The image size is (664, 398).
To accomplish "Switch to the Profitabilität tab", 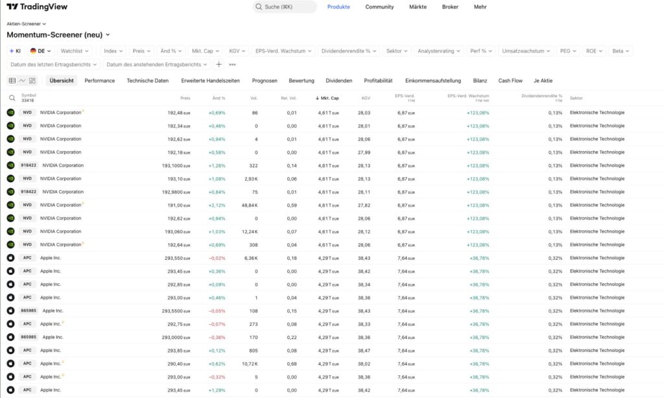I will [x=378, y=80].
